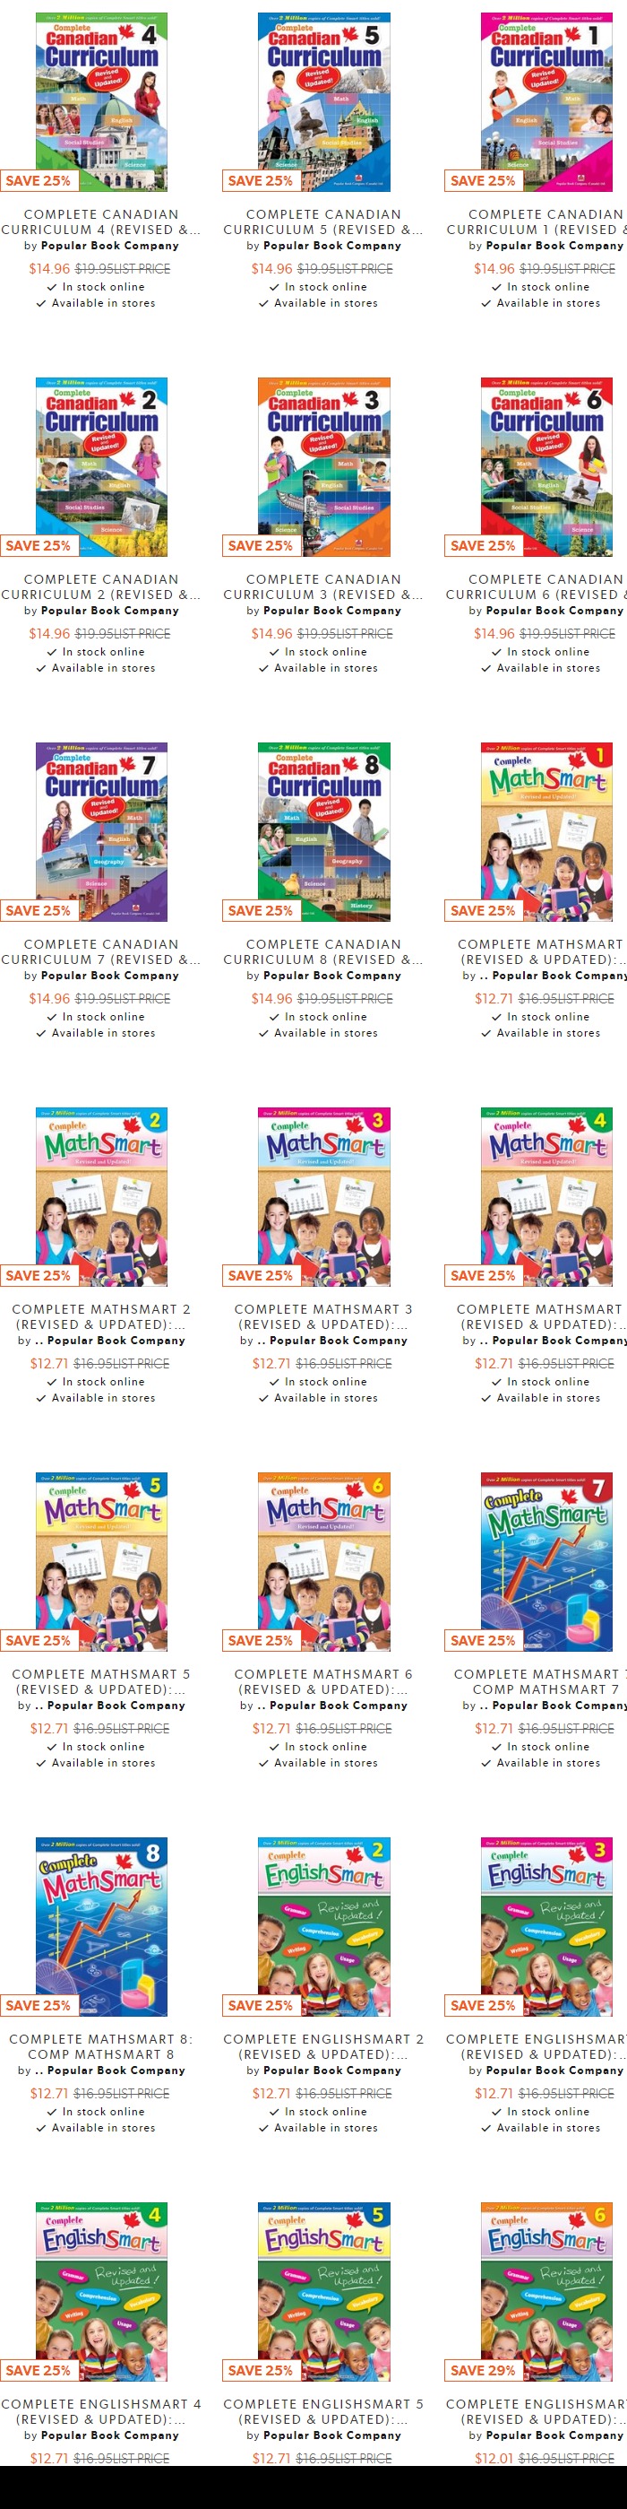Open Complete EnglishSmart 2 title link
Image resolution: width=627 pixels, height=2509 pixels.
[323, 2046]
